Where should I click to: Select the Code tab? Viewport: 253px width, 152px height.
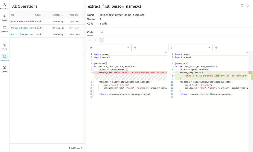[x=90, y=32]
